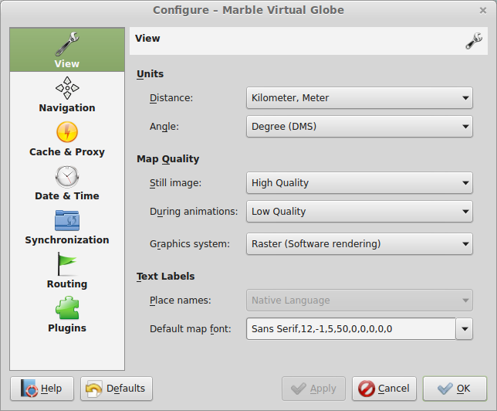Click the Default map font: label
Viewport: 497px width, 411px height.
(191, 329)
